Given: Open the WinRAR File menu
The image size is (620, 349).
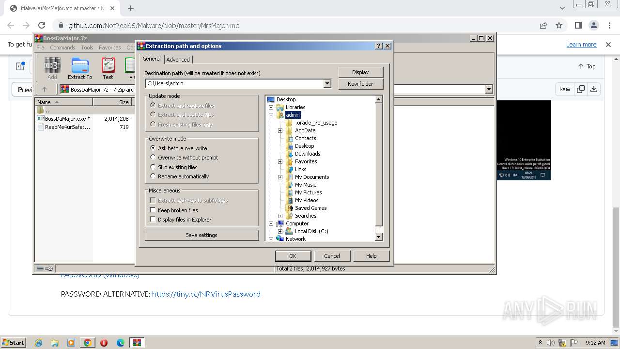Looking at the screenshot, I should (40, 48).
